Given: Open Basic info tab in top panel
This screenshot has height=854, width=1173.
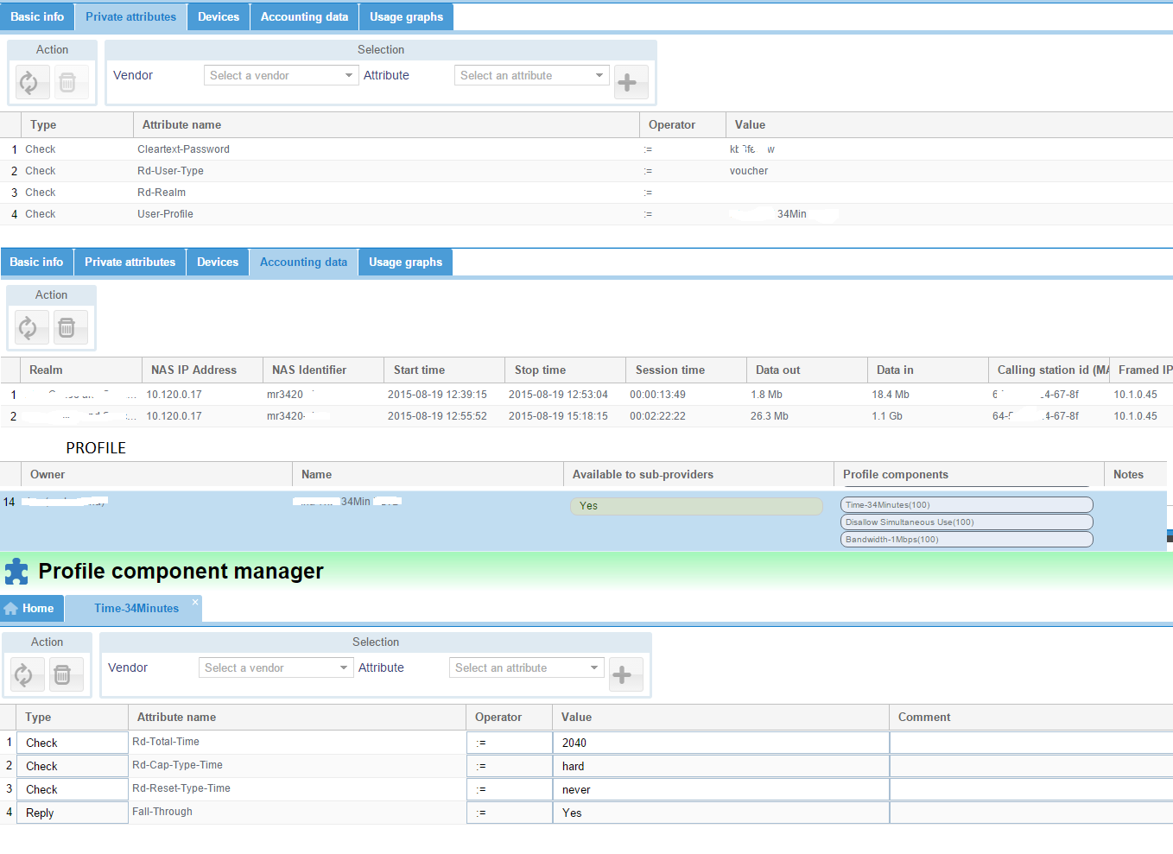Looking at the screenshot, I should [37, 17].
